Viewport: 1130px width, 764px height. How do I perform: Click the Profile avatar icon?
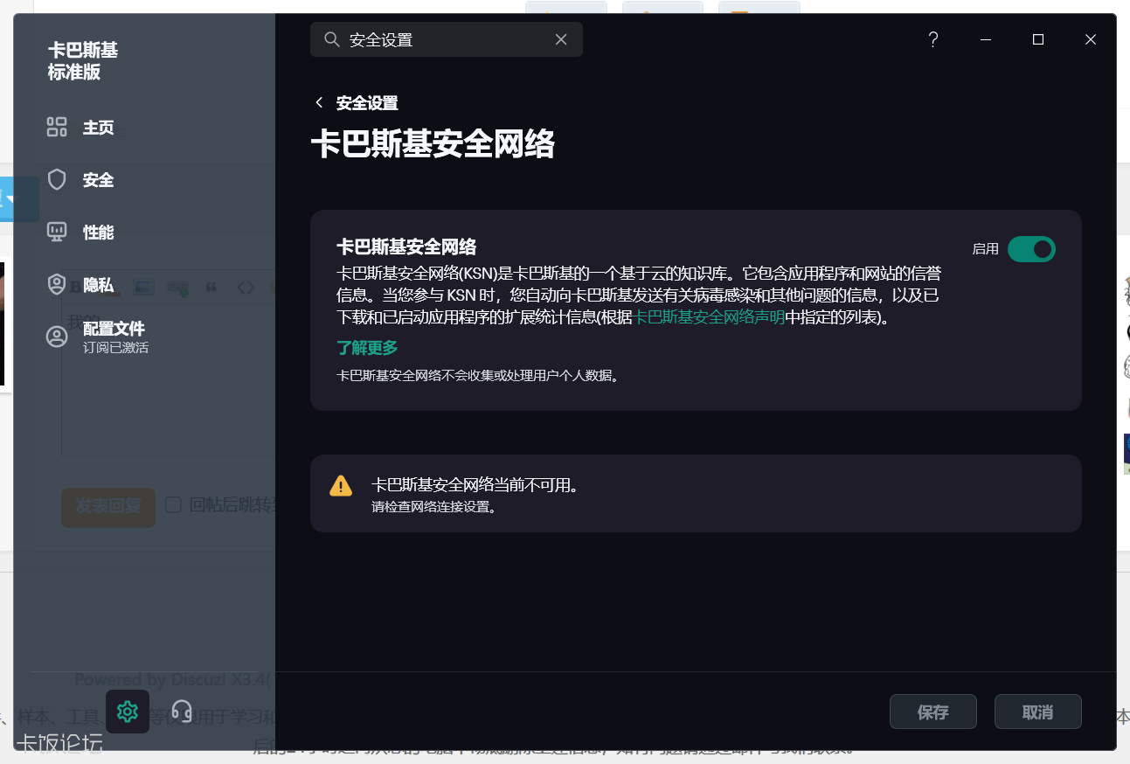pos(57,337)
